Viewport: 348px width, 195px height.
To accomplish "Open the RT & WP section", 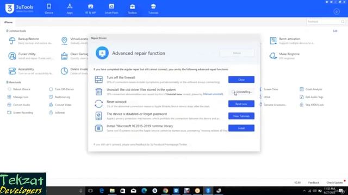I will pos(91,9).
